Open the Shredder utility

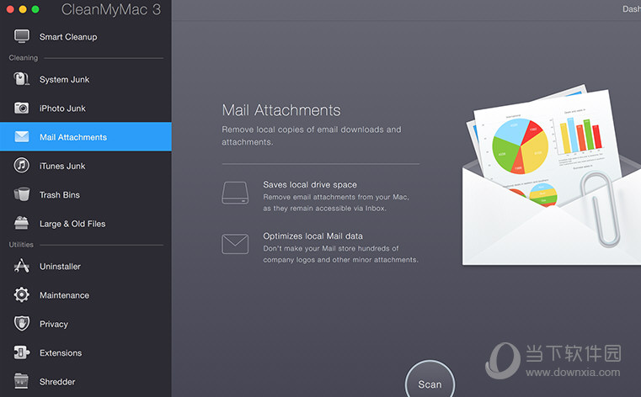pos(86,382)
